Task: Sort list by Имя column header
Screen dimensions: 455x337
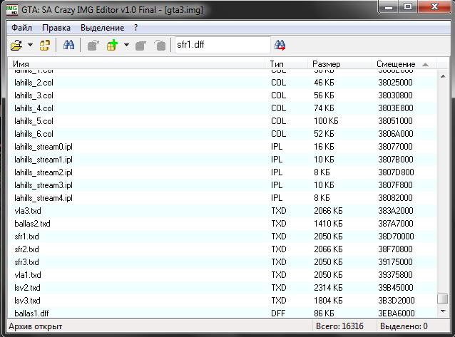Action: point(136,64)
